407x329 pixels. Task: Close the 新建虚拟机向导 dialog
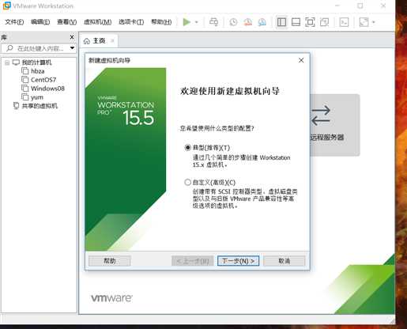[x=301, y=60]
